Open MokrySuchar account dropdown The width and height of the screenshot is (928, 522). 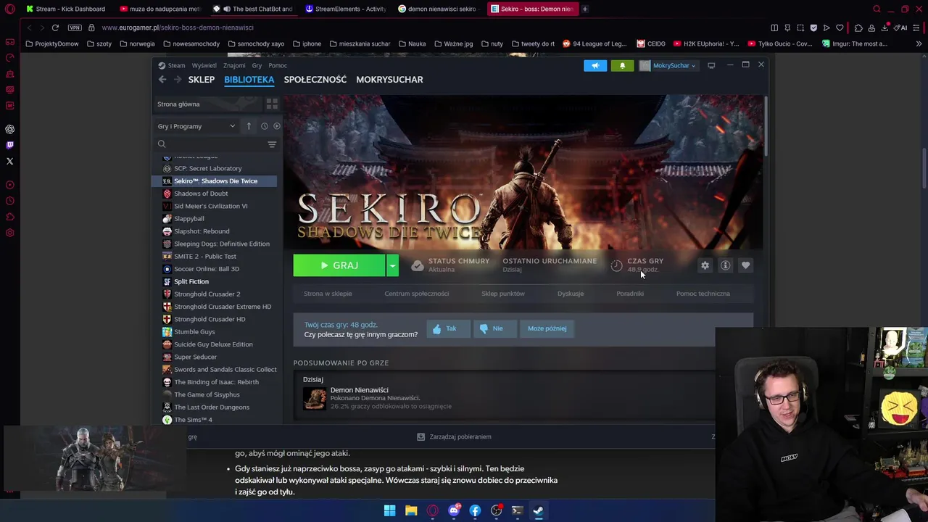[x=668, y=65]
